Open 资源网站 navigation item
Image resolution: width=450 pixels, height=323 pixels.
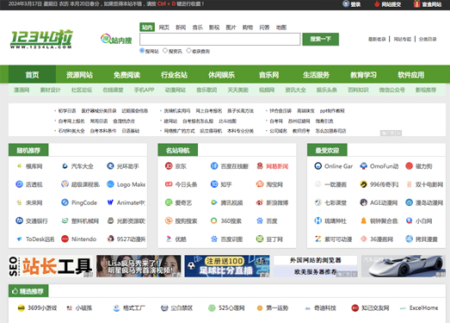coord(79,75)
